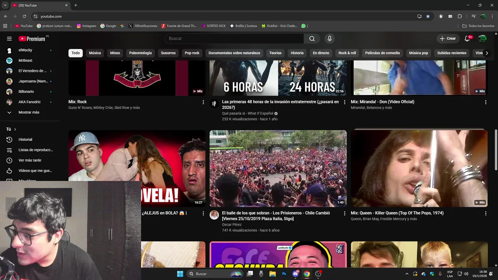Select the Música filter chip
Viewport: 498px width, 280px height.
[x=95, y=53]
